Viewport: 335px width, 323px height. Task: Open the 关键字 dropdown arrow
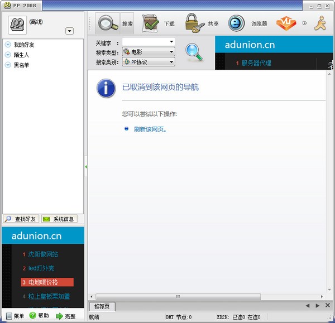tap(171, 42)
